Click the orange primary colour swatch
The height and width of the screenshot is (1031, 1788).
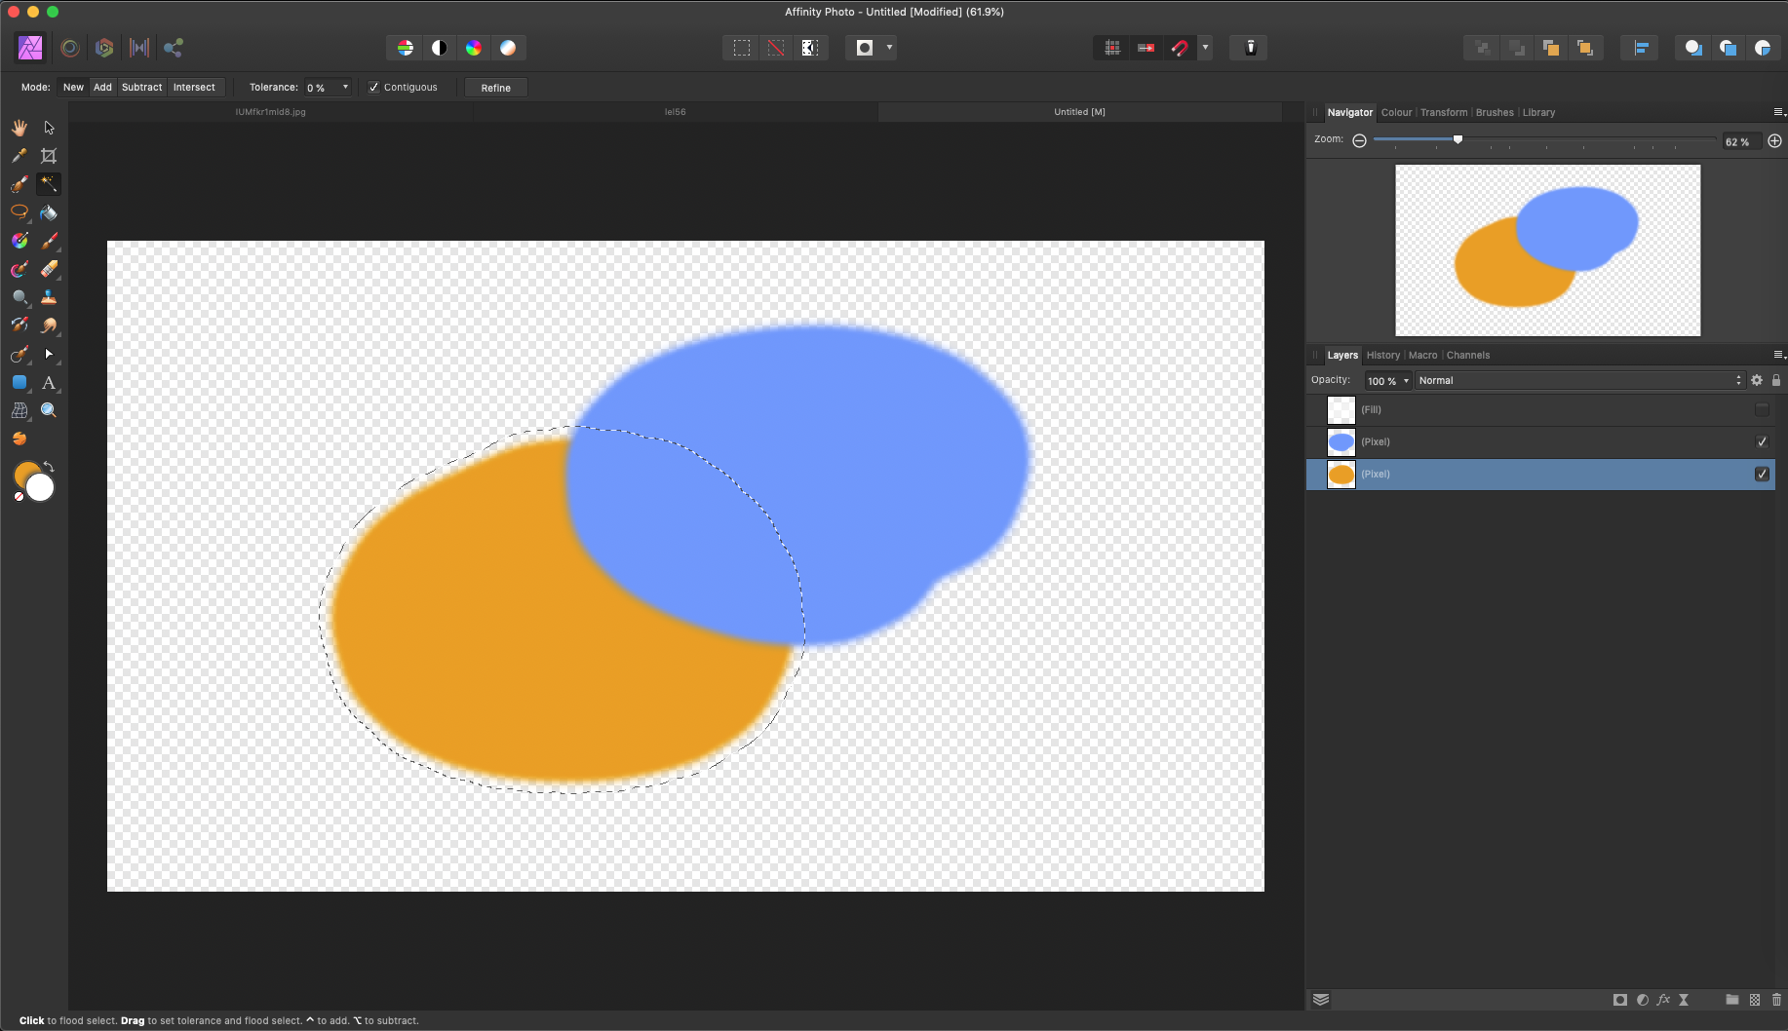click(25, 475)
